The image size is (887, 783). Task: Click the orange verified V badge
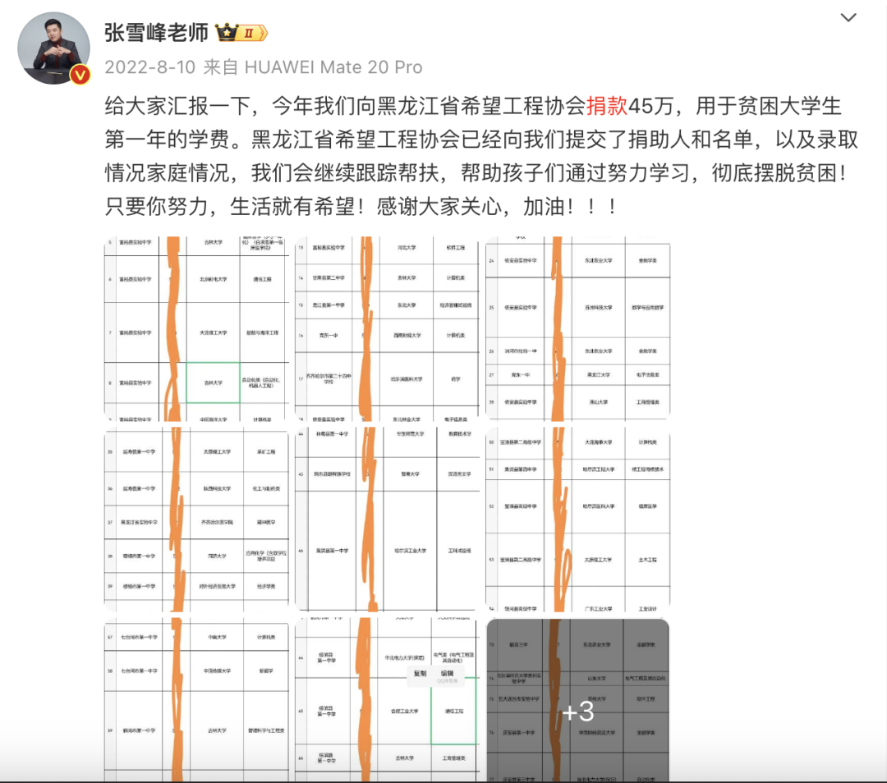tap(80, 75)
